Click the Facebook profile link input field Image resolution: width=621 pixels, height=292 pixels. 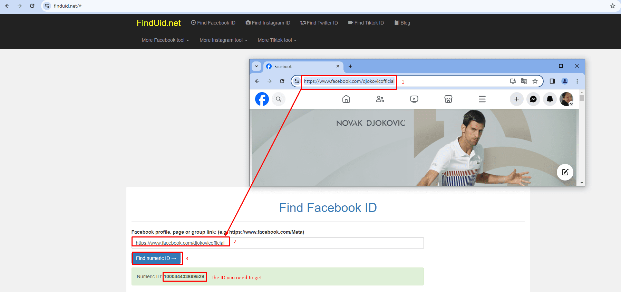pos(278,243)
